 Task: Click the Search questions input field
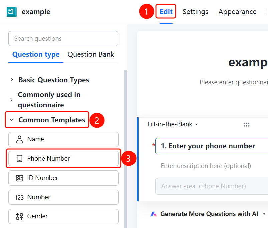coord(63,39)
